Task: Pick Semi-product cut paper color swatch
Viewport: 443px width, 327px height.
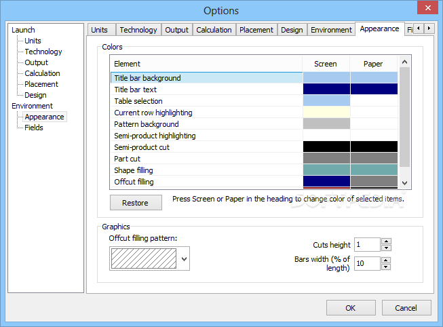Action: 374,147
